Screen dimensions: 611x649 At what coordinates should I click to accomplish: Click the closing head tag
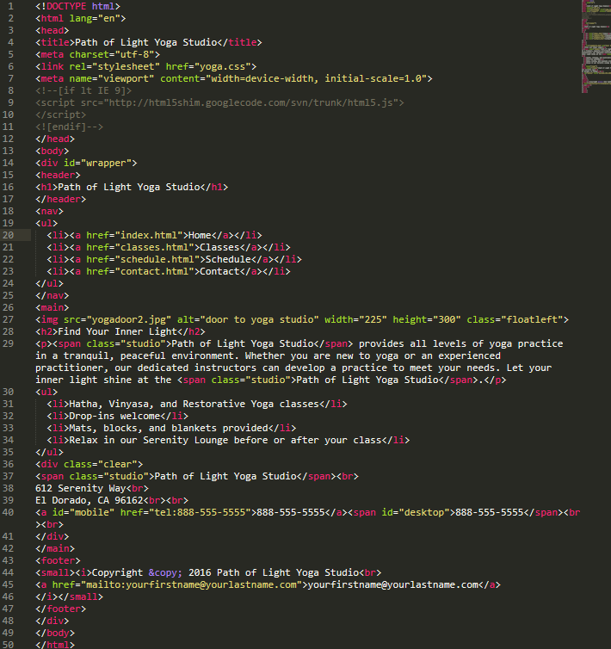(x=55, y=139)
